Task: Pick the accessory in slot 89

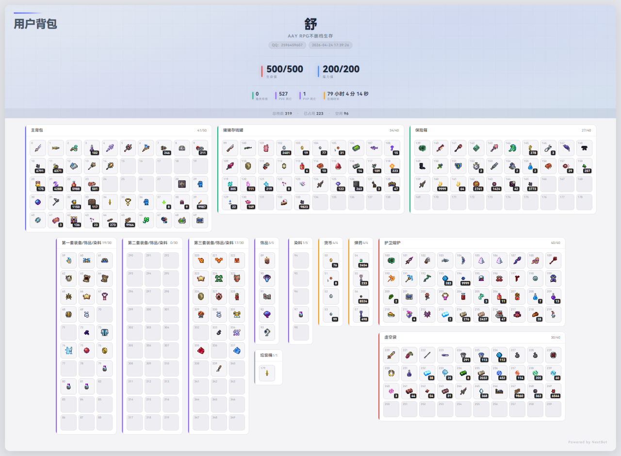Action: tap(267, 260)
